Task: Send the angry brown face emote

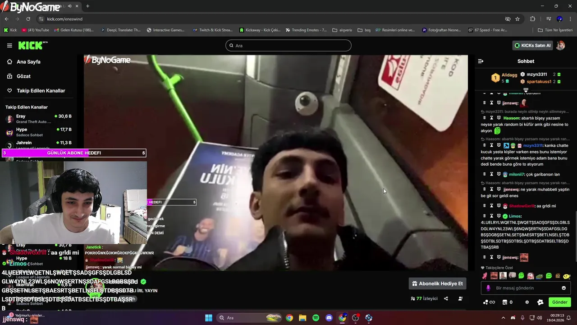Action: (558, 276)
